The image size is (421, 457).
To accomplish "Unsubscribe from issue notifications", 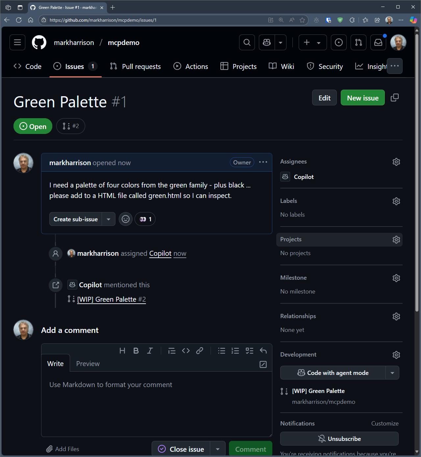I will pos(339,439).
